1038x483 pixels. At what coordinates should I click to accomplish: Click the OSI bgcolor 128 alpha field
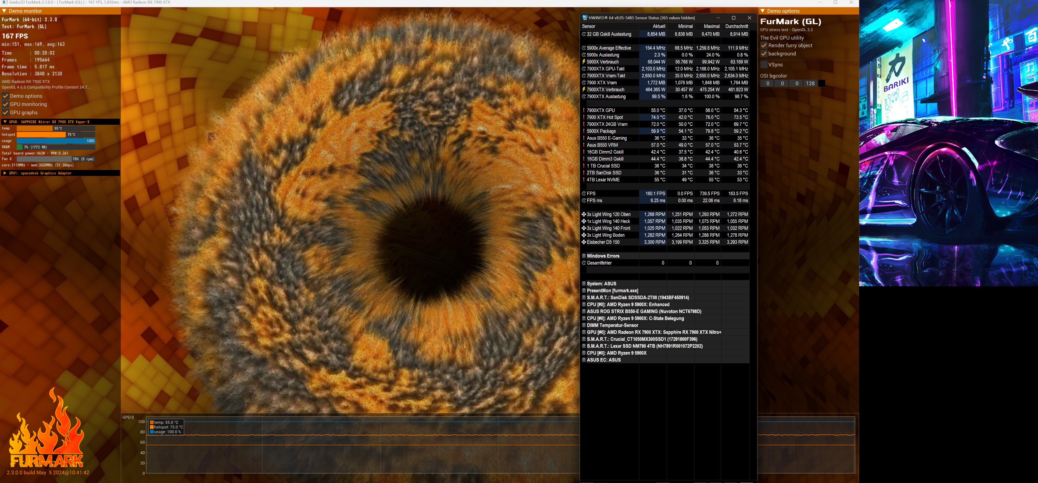point(810,84)
